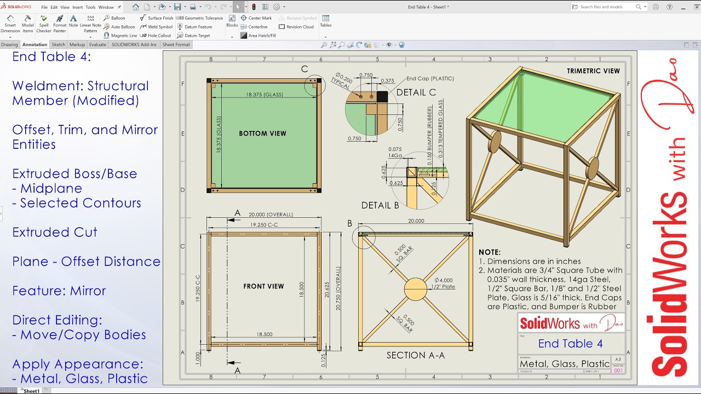Image resolution: width=701 pixels, height=394 pixels.
Task: Print the drawing sheet
Action: (193, 7)
